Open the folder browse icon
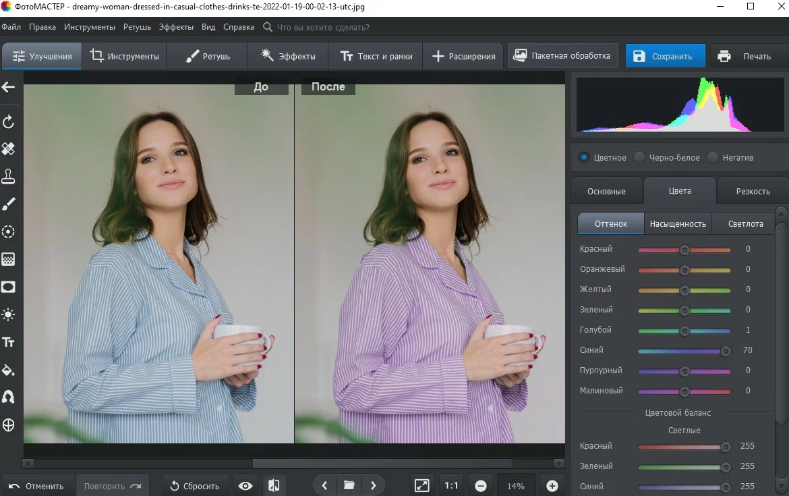The image size is (789, 496). (349, 485)
